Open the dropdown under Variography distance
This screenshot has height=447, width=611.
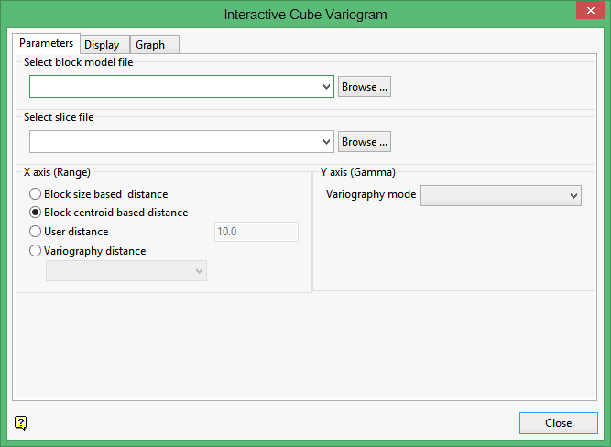click(x=126, y=270)
